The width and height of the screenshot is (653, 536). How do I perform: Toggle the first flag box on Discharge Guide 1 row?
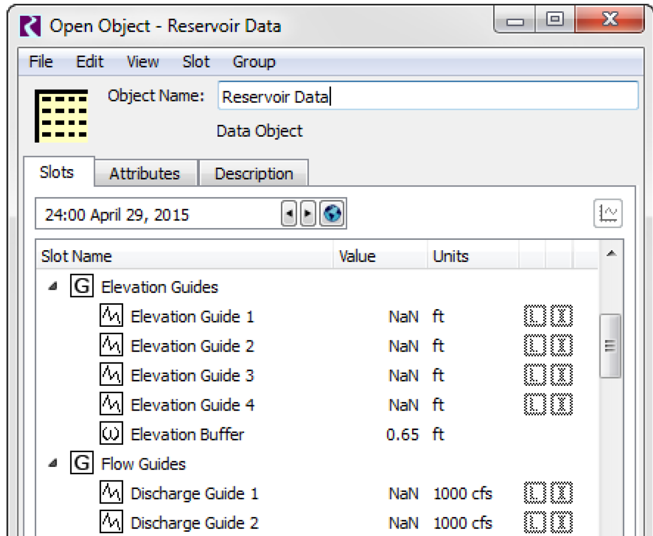(x=535, y=493)
